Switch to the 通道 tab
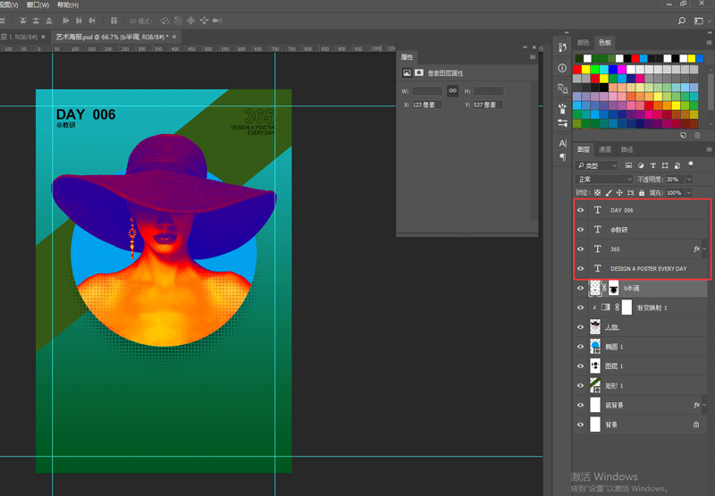 click(x=605, y=149)
